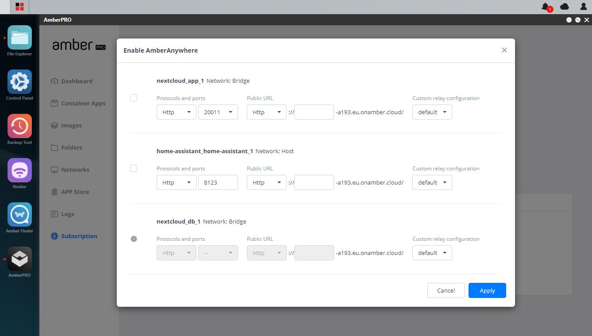Image resolution: width=592 pixels, height=336 pixels.
Task: Open the Backup Tool icon
Action: (x=19, y=126)
